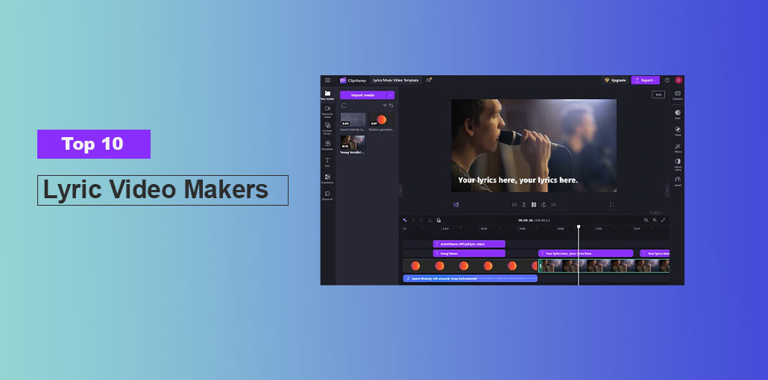Open the Speed panel icon
The image size is (768, 380).
pyautogui.click(x=678, y=181)
